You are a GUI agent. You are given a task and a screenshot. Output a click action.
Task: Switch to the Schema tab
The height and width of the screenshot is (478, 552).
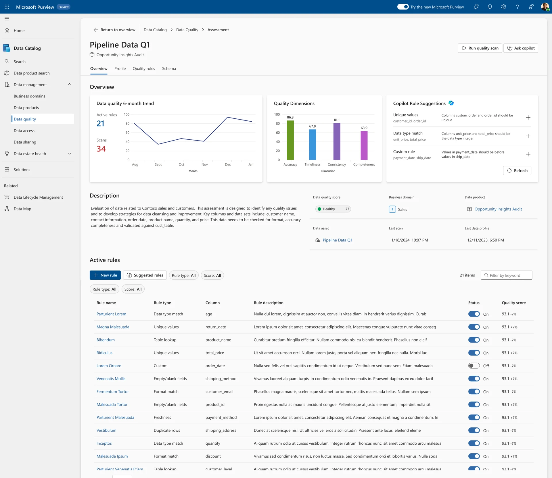[x=169, y=68]
